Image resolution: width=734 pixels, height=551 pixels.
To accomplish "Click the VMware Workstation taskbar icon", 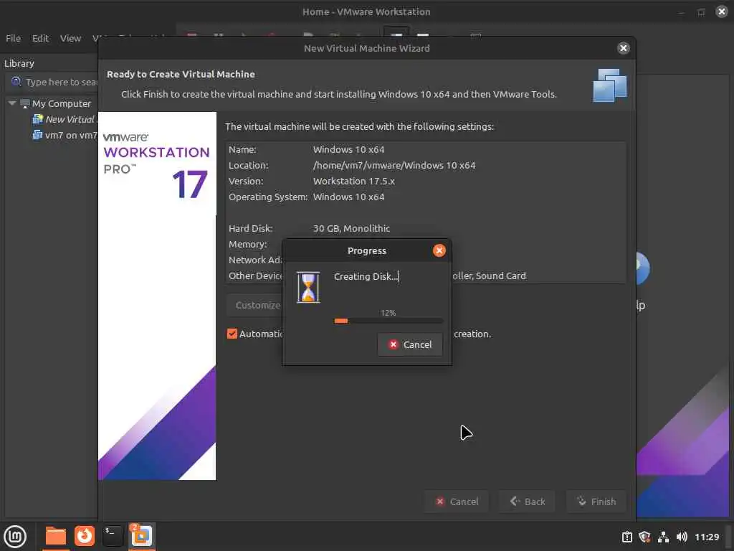I will (x=141, y=536).
